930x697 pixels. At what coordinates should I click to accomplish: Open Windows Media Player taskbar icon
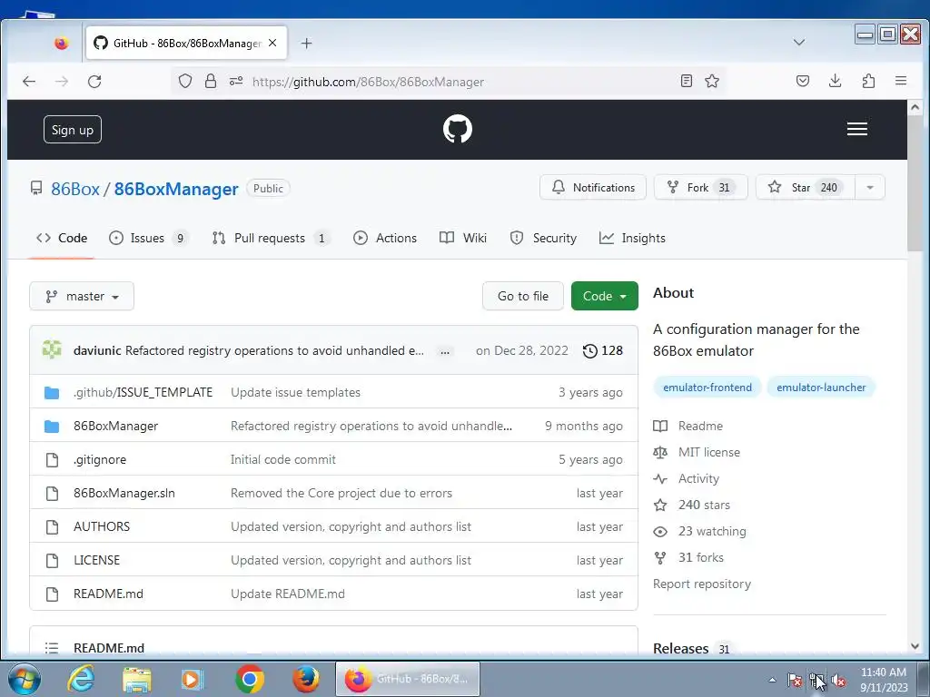click(x=192, y=679)
